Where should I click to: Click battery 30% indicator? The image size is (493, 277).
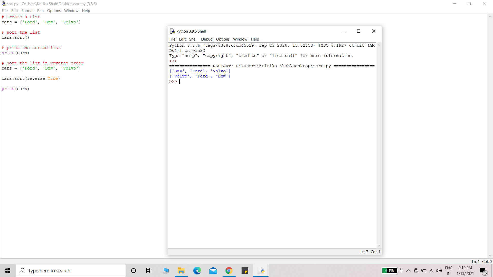[389, 271]
